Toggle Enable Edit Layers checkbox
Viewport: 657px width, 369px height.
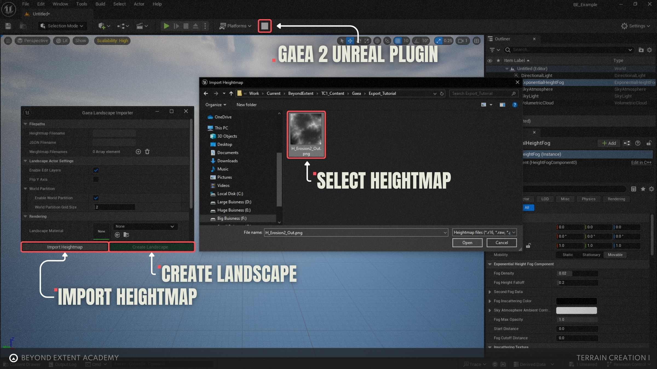(96, 170)
